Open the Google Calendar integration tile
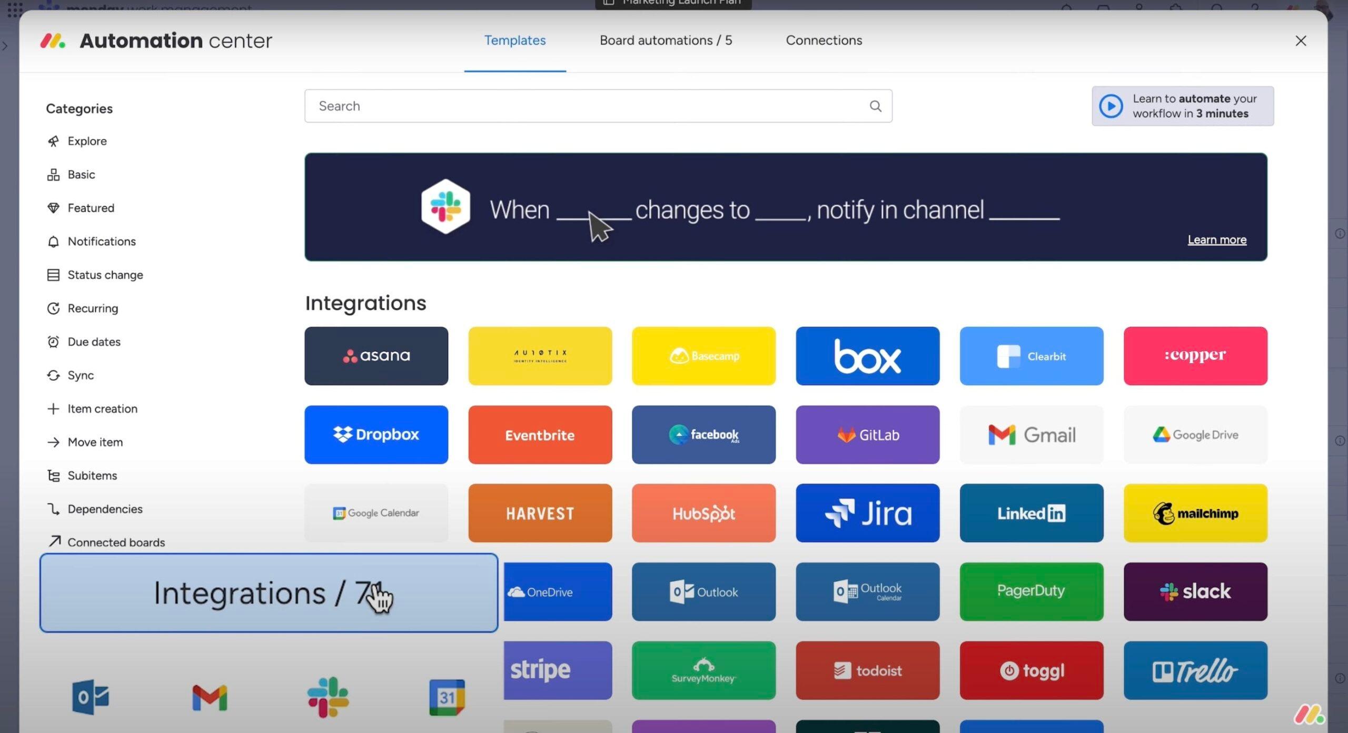This screenshot has width=1348, height=733. 376,513
